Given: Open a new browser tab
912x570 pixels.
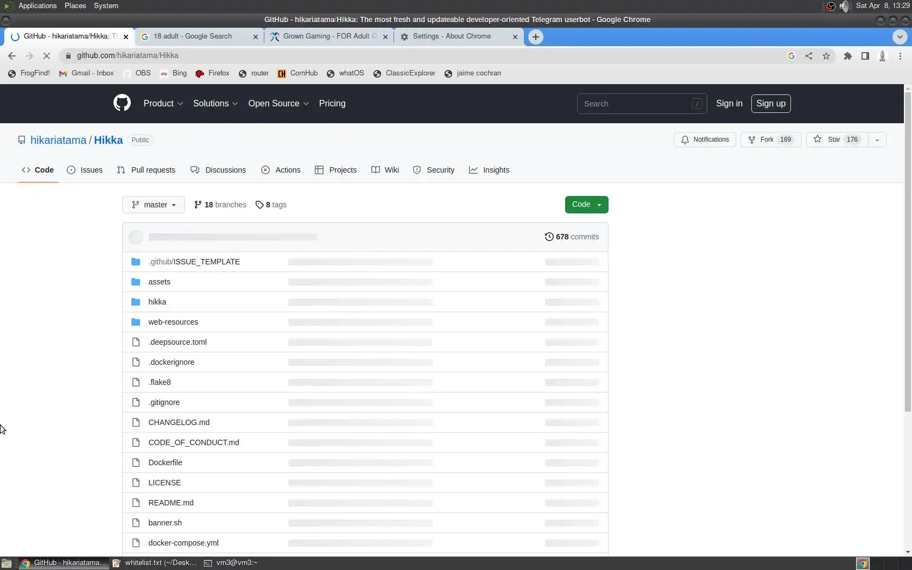Looking at the screenshot, I should tap(536, 37).
